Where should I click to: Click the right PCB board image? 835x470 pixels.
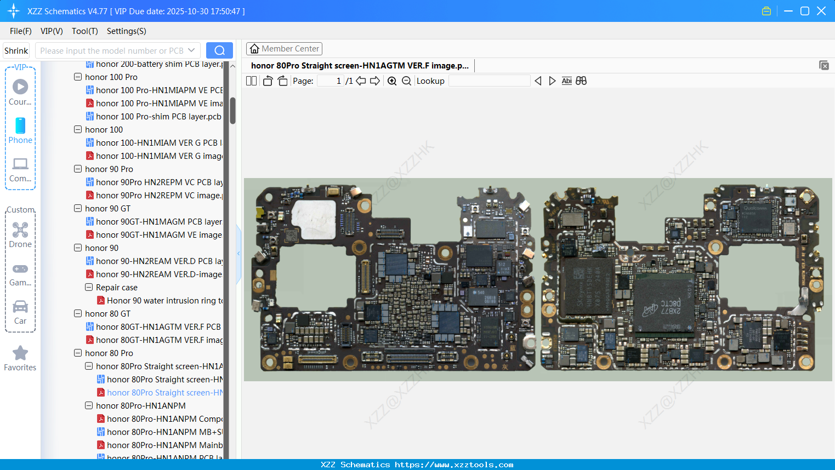(682, 279)
